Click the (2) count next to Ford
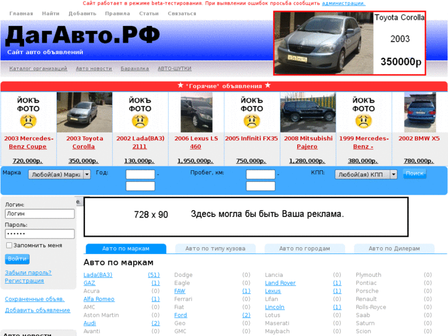Screen dimensions: 448x336 point(246,315)
